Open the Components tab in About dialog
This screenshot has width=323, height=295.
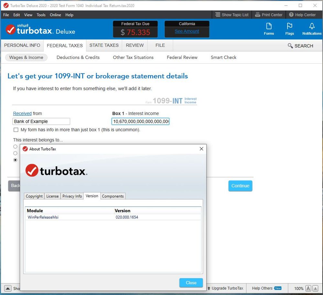[113, 196]
